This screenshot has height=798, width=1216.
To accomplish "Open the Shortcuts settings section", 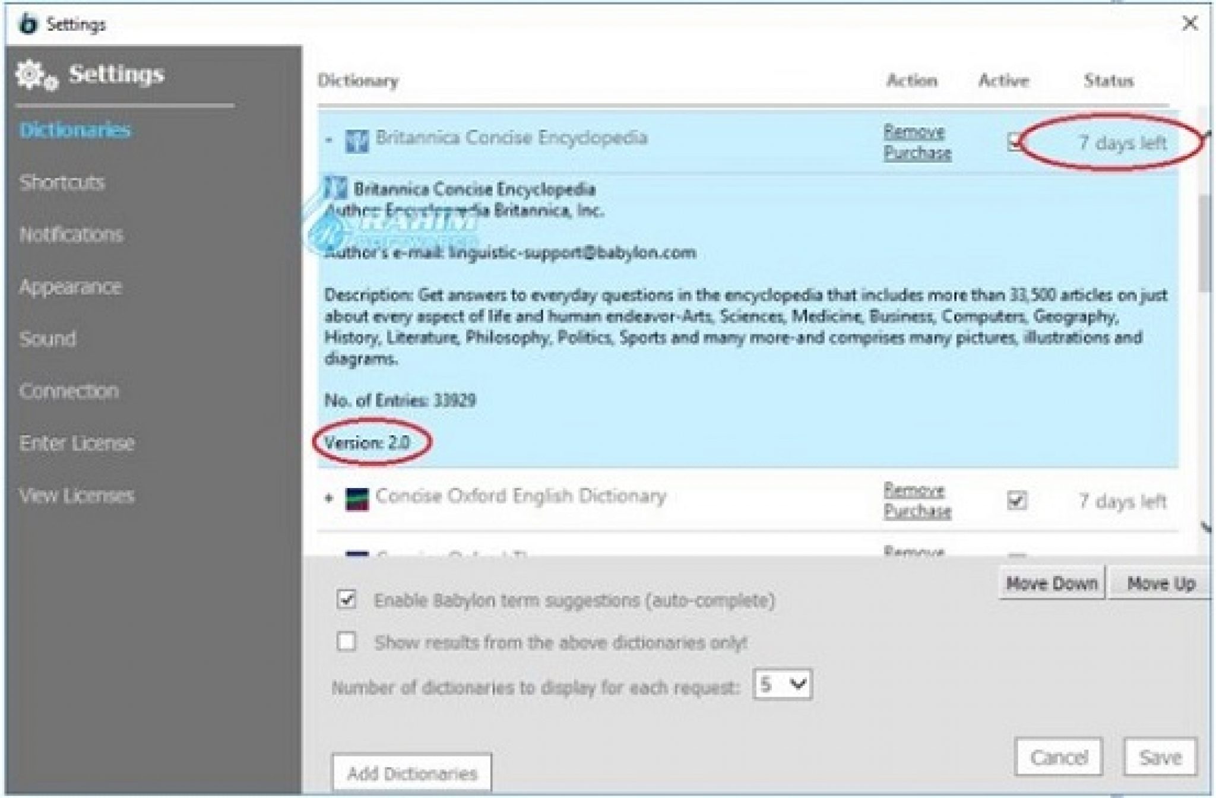I will coord(62,182).
